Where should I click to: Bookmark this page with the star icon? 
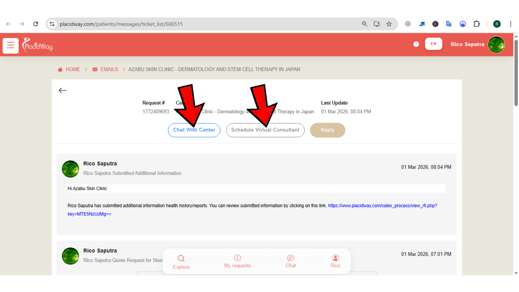[x=389, y=24]
